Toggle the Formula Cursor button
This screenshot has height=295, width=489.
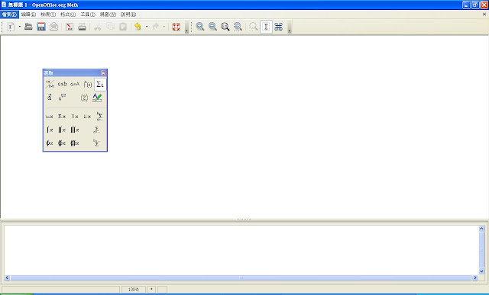coord(266,27)
